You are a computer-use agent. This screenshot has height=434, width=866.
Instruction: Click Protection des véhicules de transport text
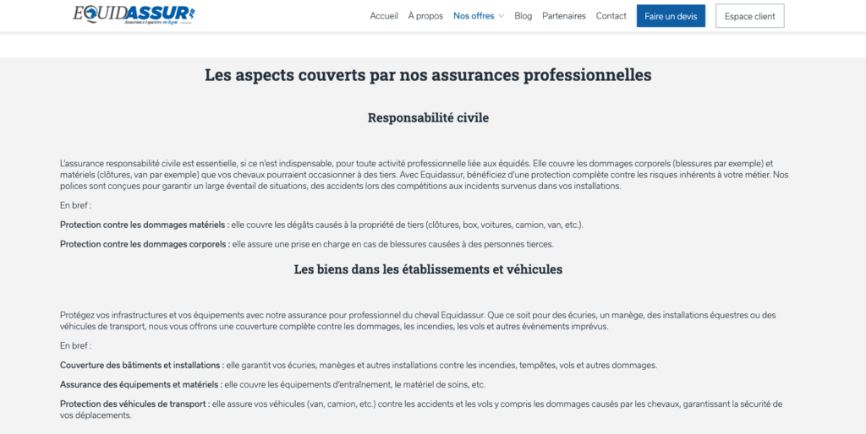coord(135,404)
